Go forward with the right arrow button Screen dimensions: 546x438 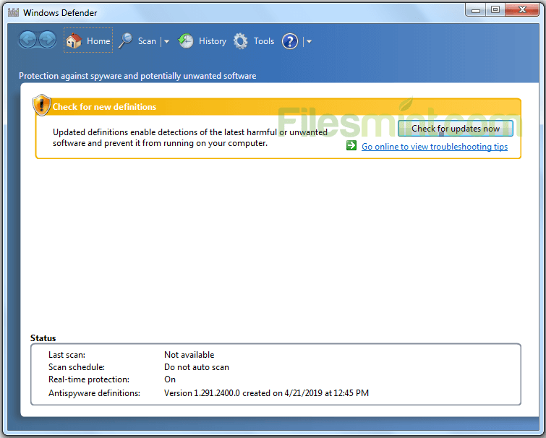47,40
